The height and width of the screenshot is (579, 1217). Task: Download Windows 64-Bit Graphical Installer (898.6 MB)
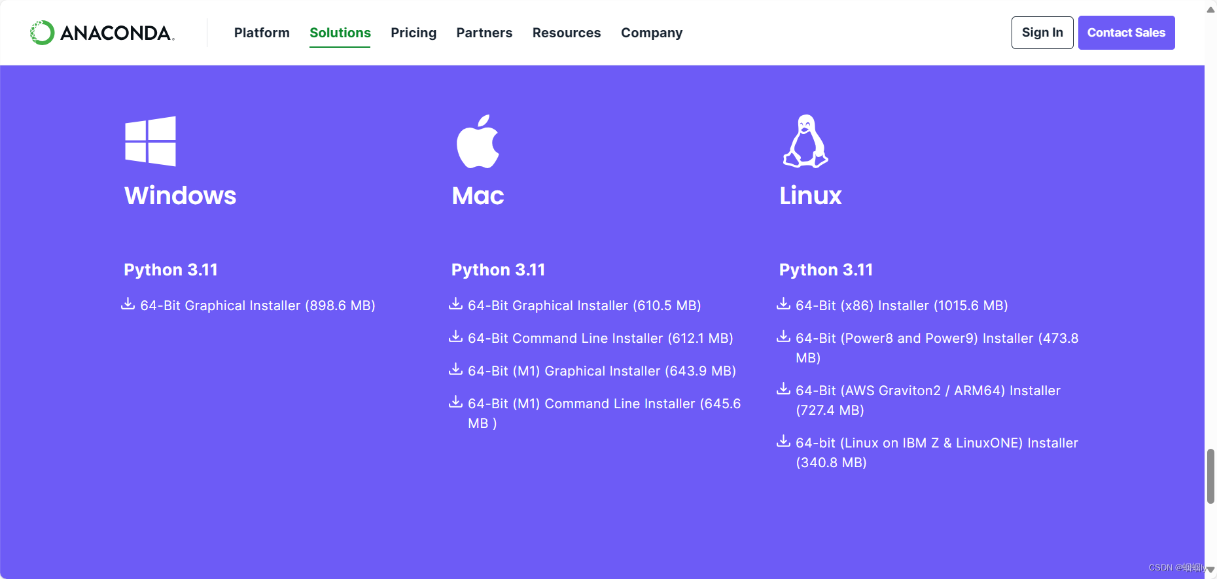(258, 306)
